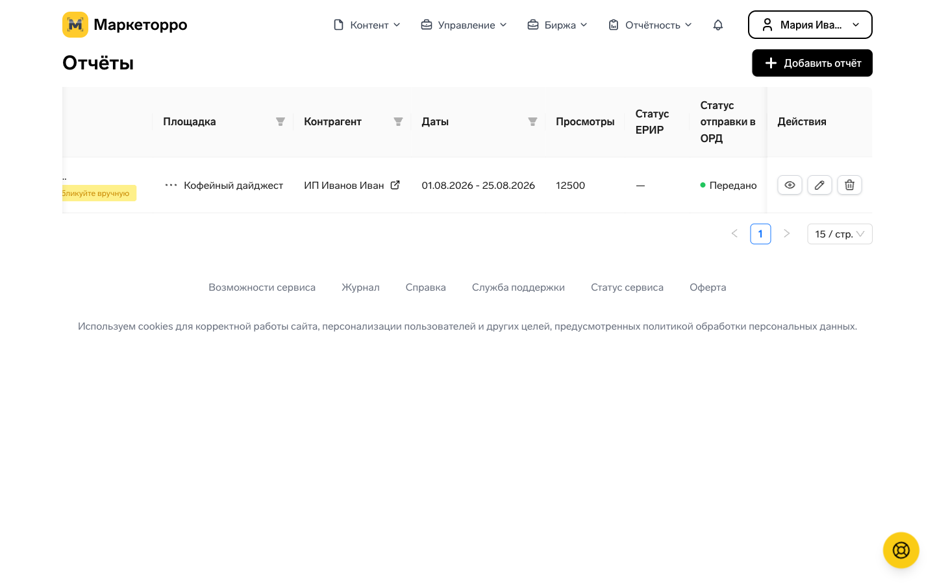
Task: Open Контент menu
Action: point(367,25)
